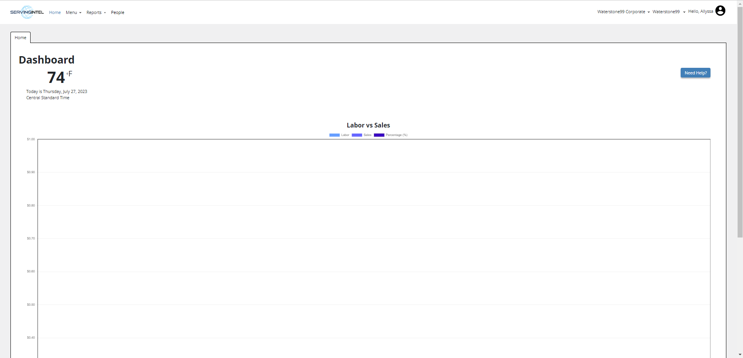Open the user profile avatar icon
The width and height of the screenshot is (743, 358).
click(720, 11)
